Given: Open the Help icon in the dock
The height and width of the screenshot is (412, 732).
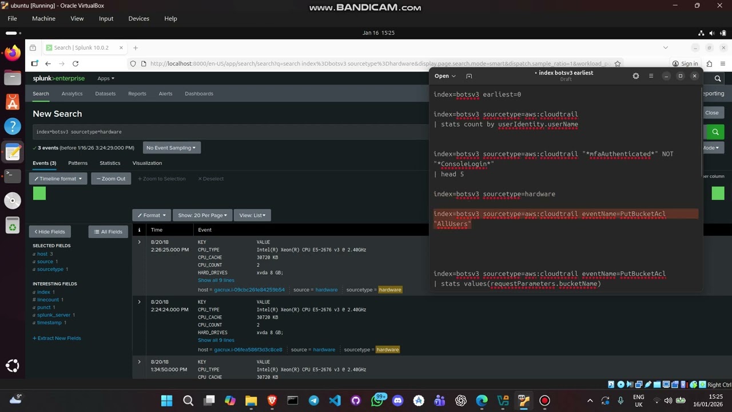Looking at the screenshot, I should point(13,126).
